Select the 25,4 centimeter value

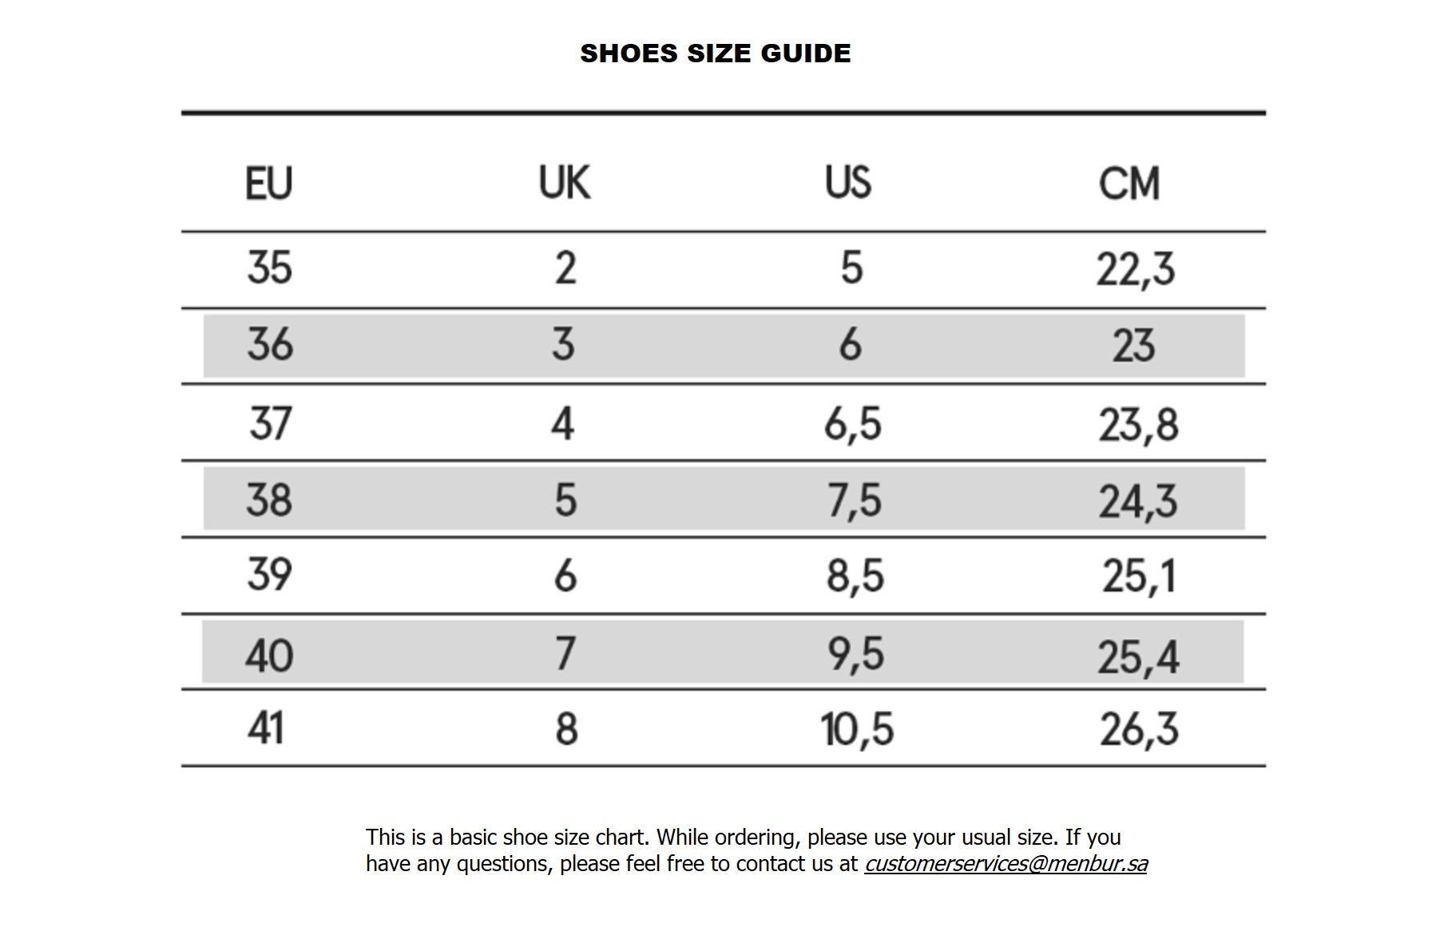click(x=1138, y=658)
